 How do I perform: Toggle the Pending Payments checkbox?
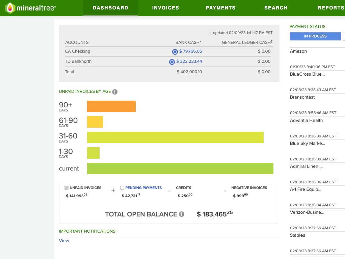(122, 188)
